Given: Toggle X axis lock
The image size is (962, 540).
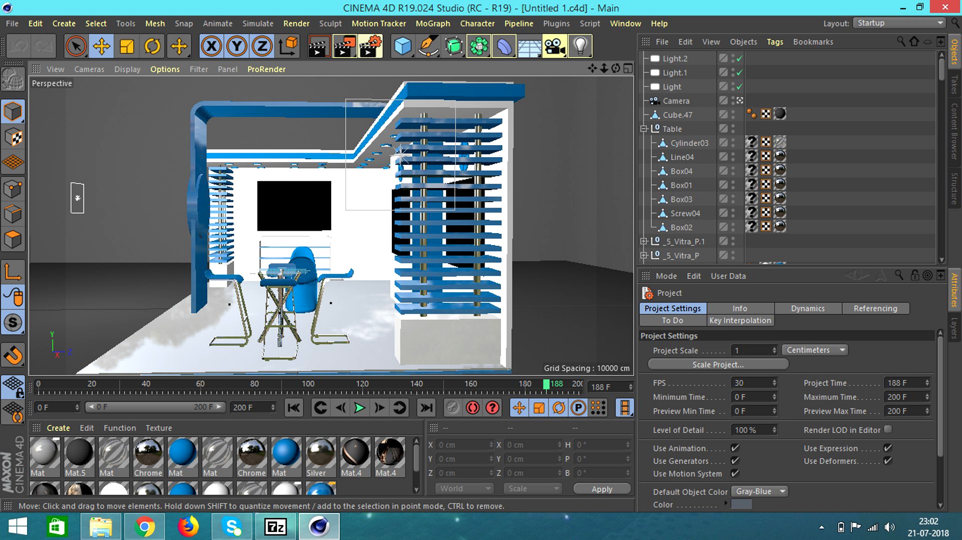Looking at the screenshot, I should pos(211,46).
